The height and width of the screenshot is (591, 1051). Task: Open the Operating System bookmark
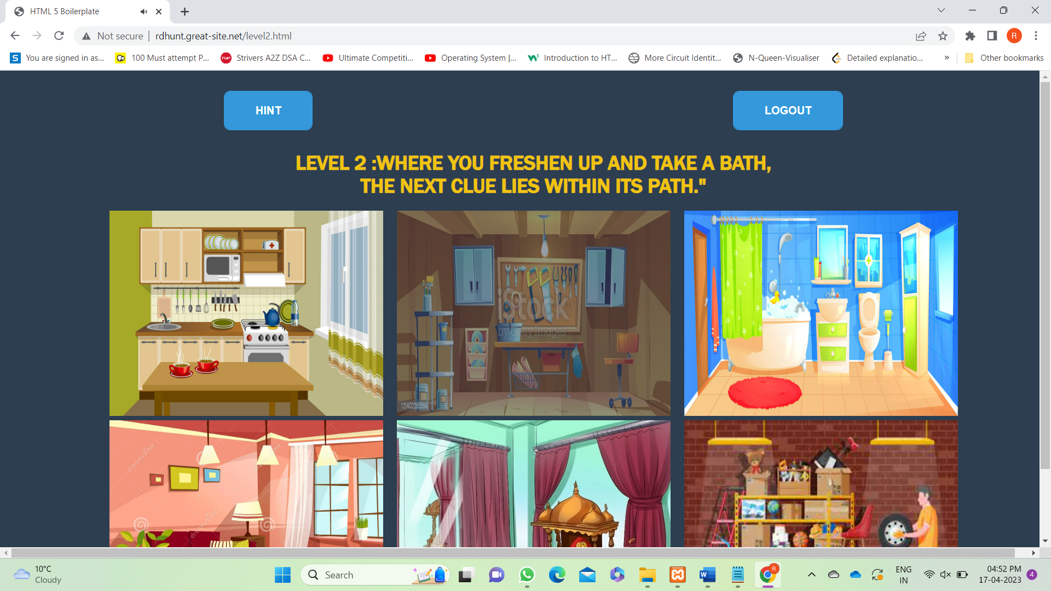coord(471,58)
